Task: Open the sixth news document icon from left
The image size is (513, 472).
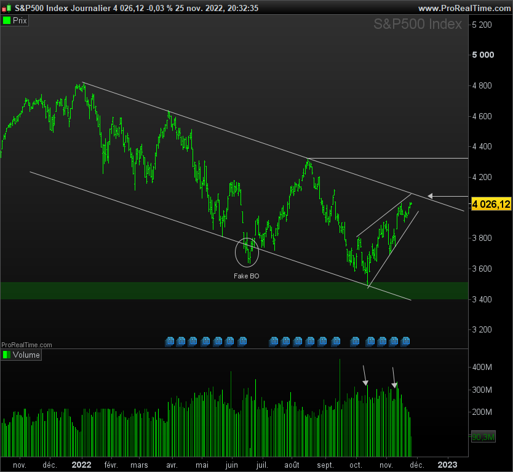Action: pos(229,342)
